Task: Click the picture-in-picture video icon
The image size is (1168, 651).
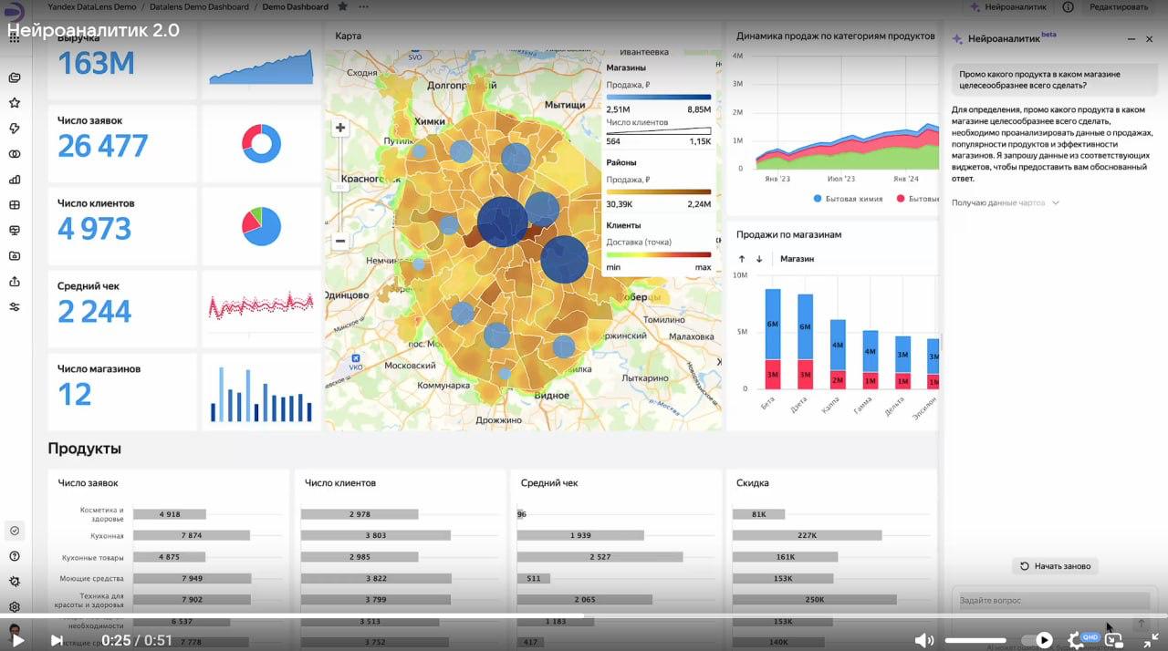Action: [1113, 640]
